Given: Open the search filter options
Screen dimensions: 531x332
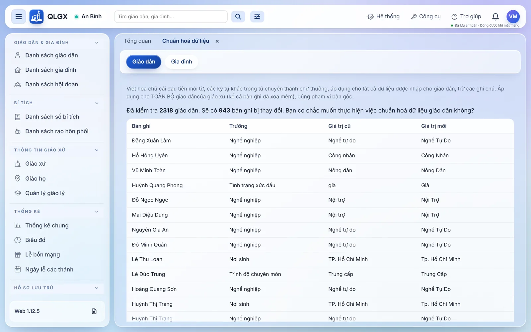Looking at the screenshot, I should (257, 17).
